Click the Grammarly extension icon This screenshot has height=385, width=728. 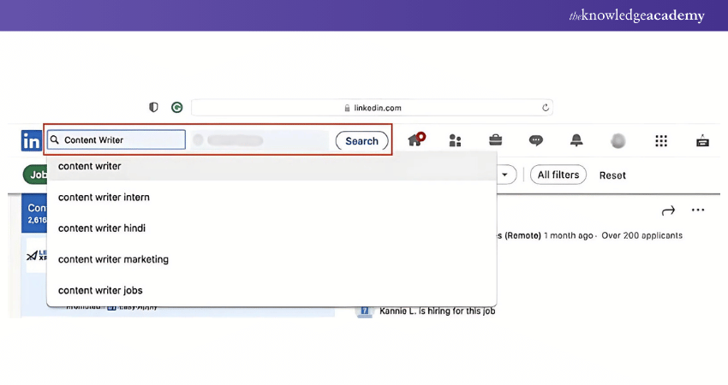pyautogui.click(x=176, y=108)
